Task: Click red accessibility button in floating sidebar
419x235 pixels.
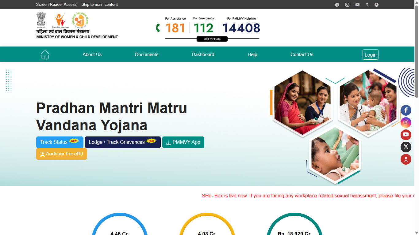Action: 406,159
